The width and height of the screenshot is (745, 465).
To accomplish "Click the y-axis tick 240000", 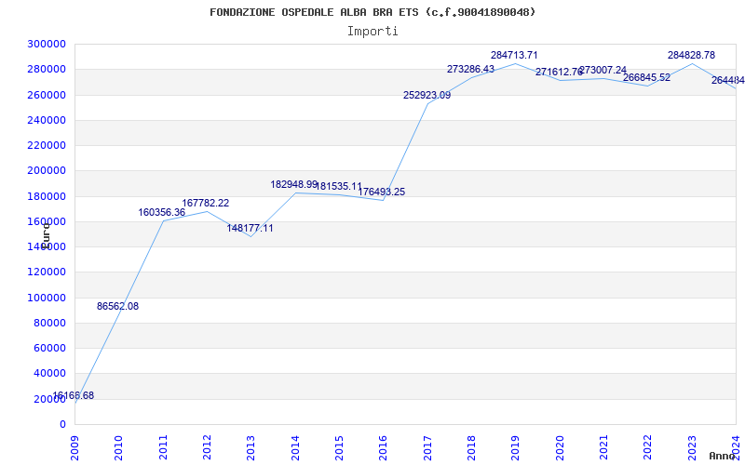I will pyautogui.click(x=47, y=120).
